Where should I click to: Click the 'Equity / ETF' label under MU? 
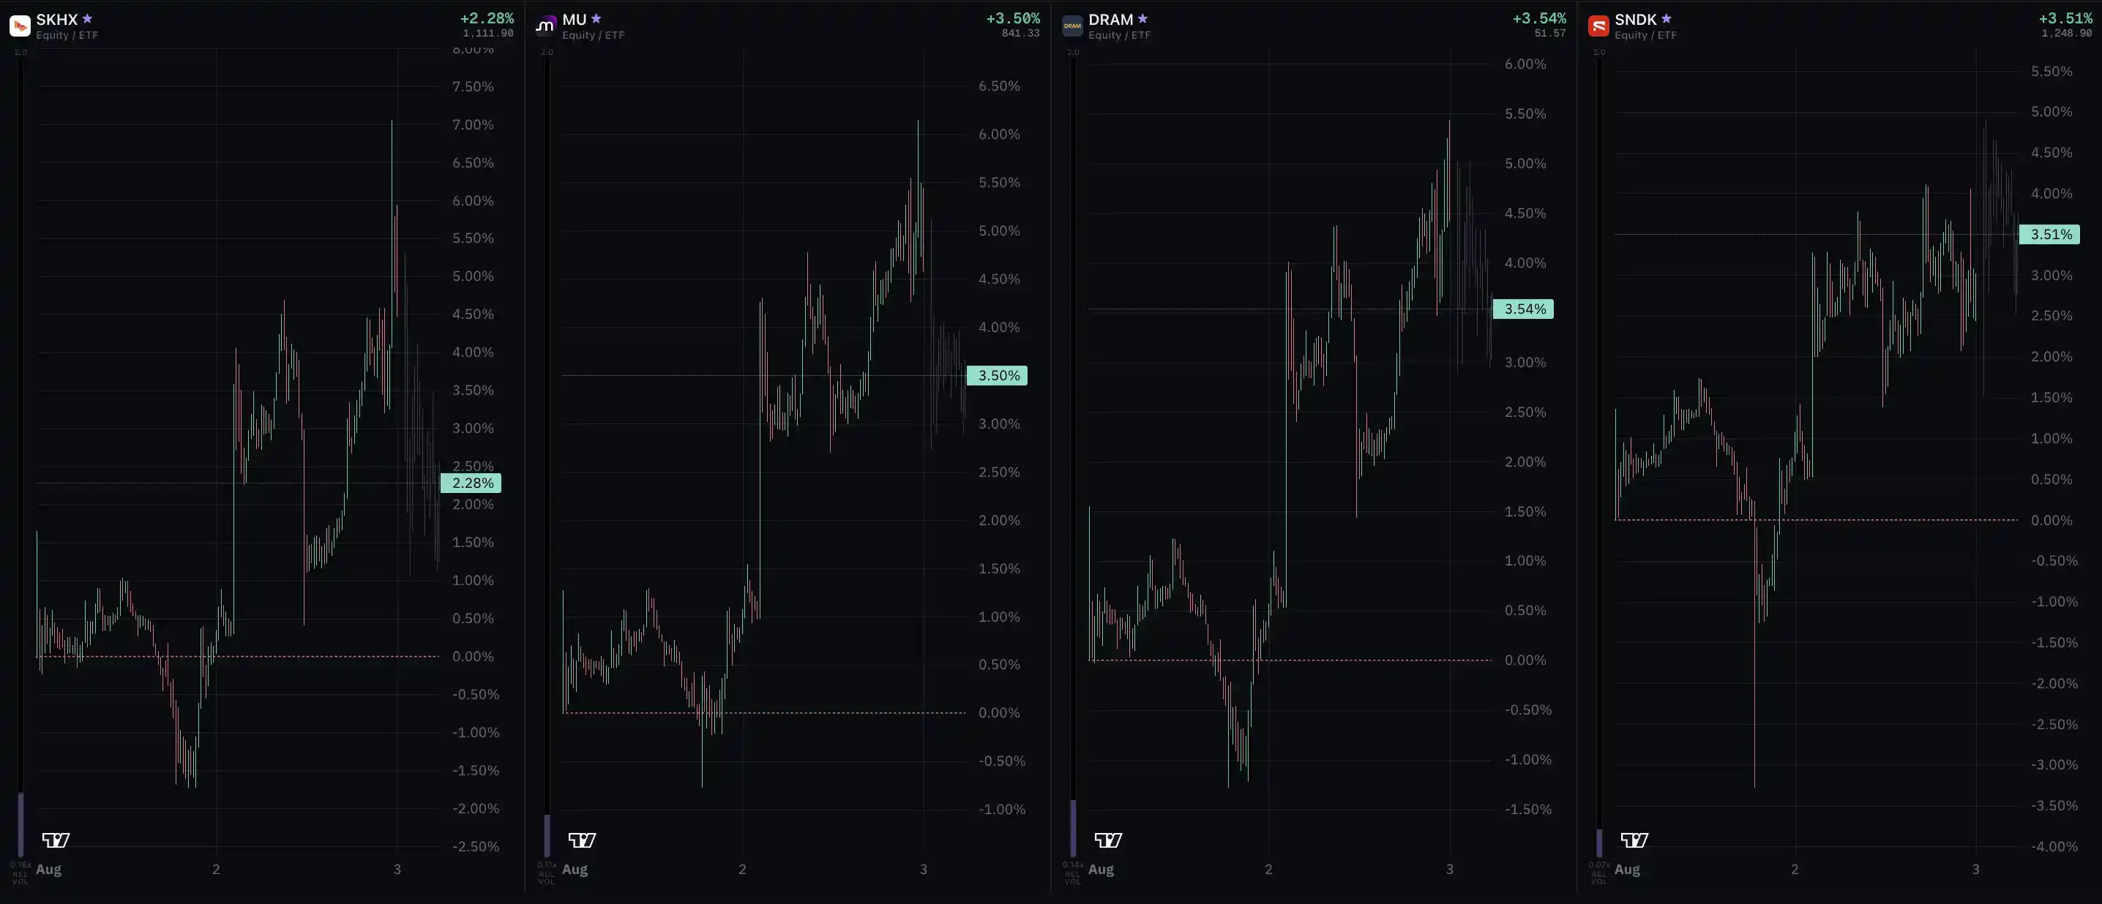tap(594, 35)
